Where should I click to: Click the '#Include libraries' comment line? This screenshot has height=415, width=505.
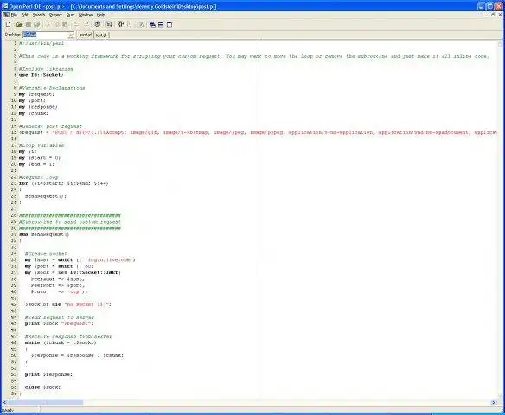(46, 69)
